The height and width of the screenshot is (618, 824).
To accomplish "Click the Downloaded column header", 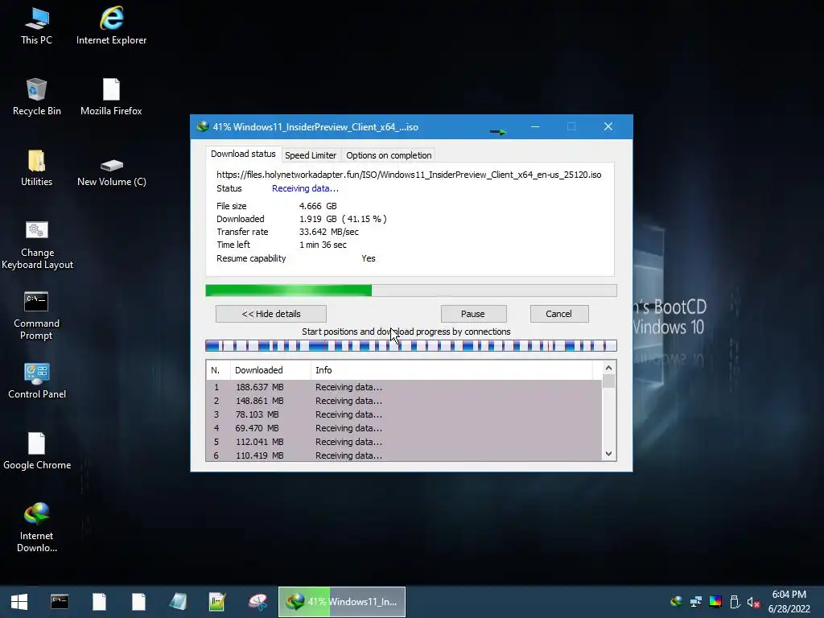I will (x=270, y=370).
